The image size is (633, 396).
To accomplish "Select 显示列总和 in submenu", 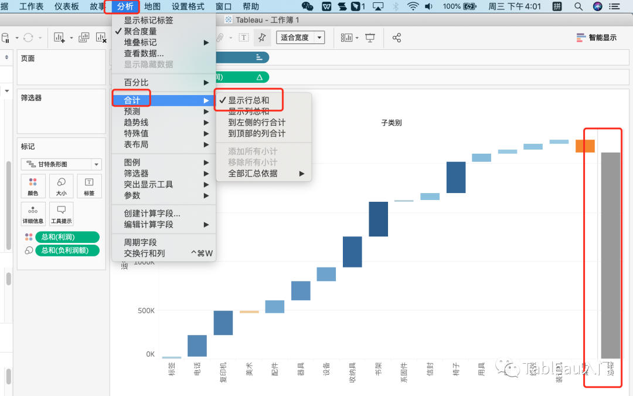I will tap(264, 111).
